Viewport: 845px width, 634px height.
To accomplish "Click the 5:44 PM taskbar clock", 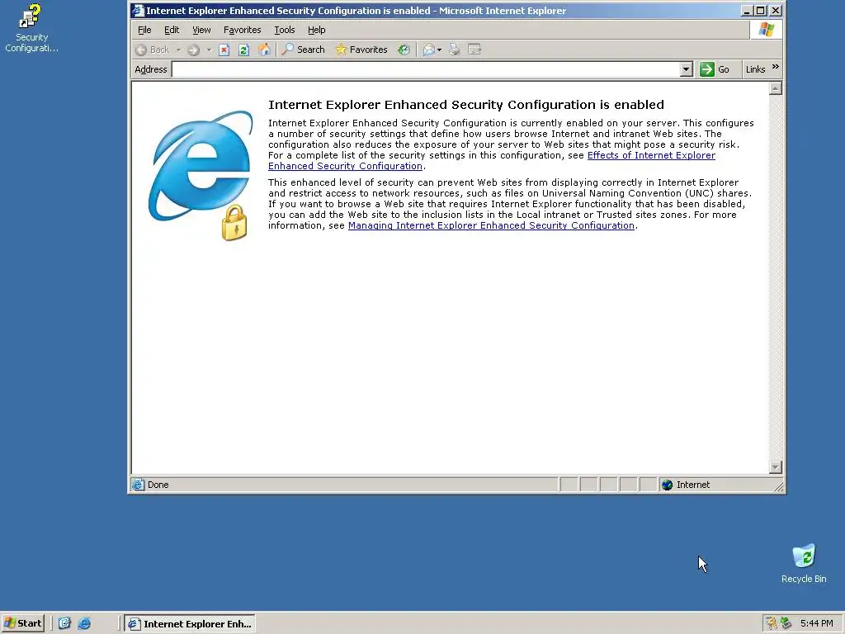I will pyautogui.click(x=816, y=623).
